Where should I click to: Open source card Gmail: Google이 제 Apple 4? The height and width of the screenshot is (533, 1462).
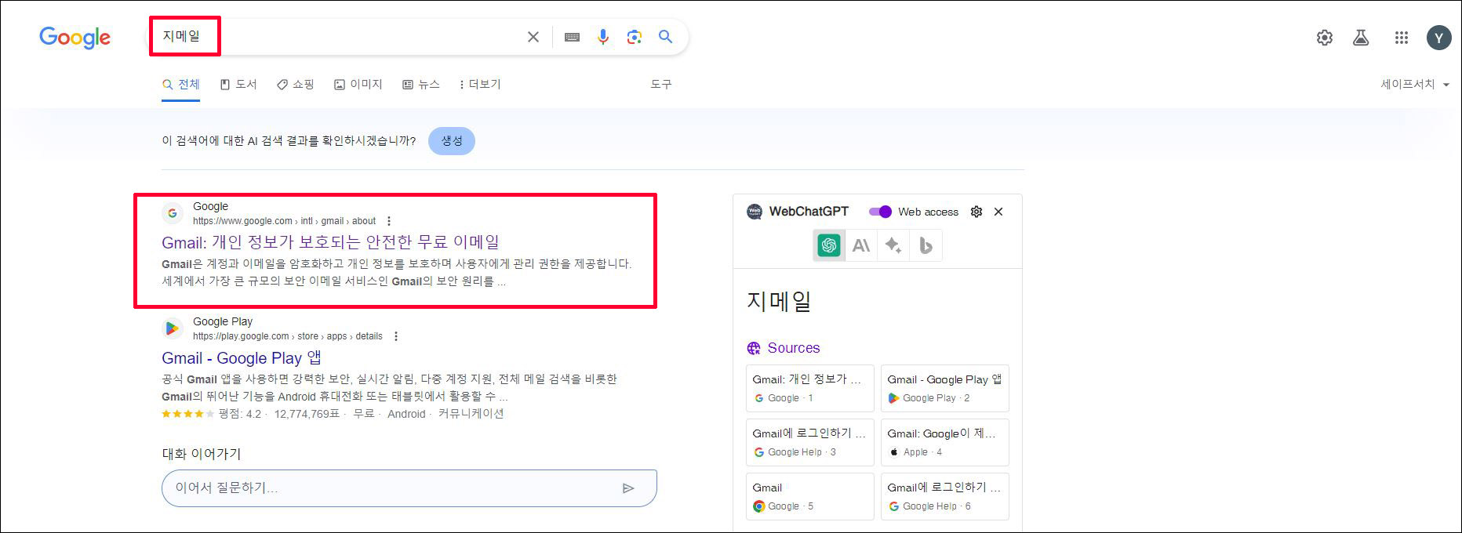coord(945,442)
